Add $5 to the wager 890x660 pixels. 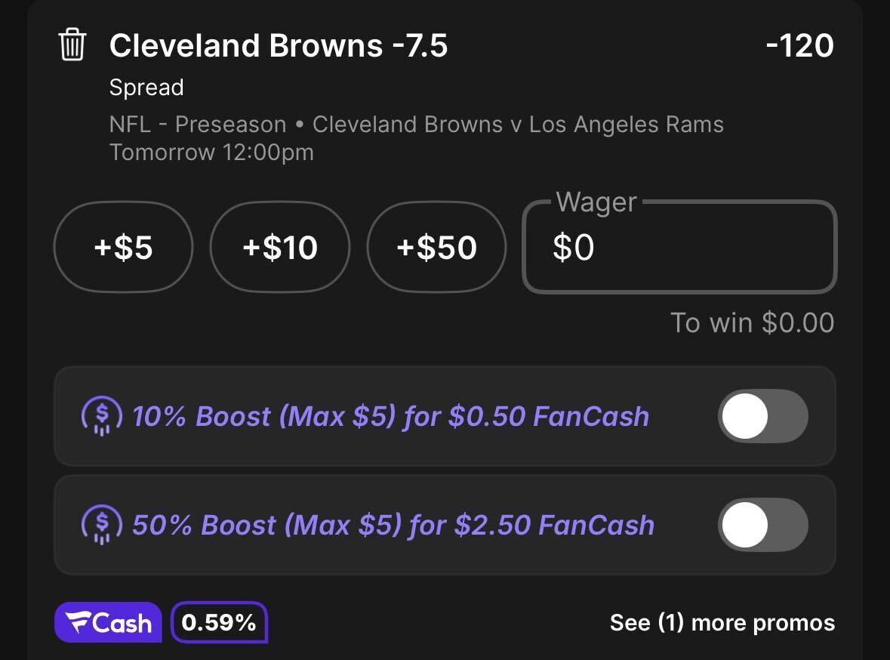click(123, 247)
